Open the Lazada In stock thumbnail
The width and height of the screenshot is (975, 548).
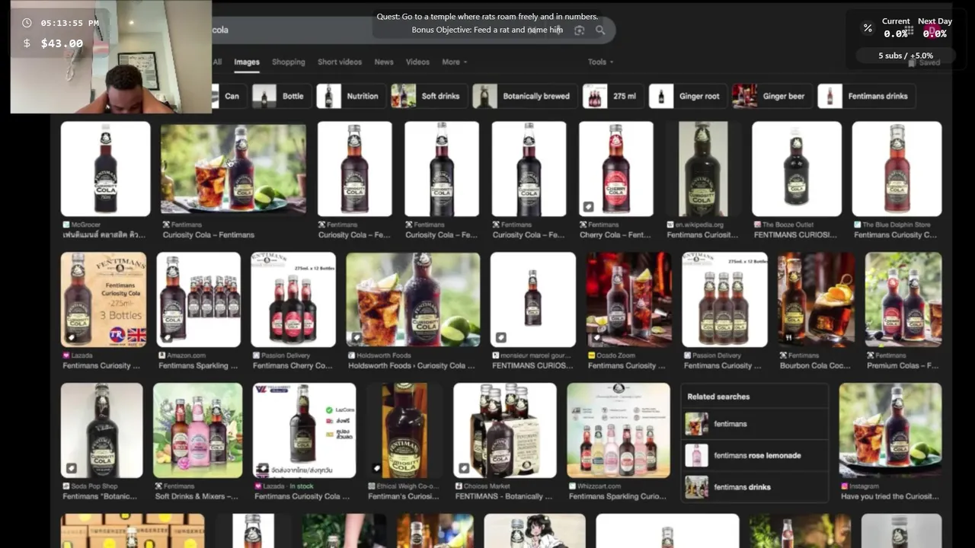point(304,431)
